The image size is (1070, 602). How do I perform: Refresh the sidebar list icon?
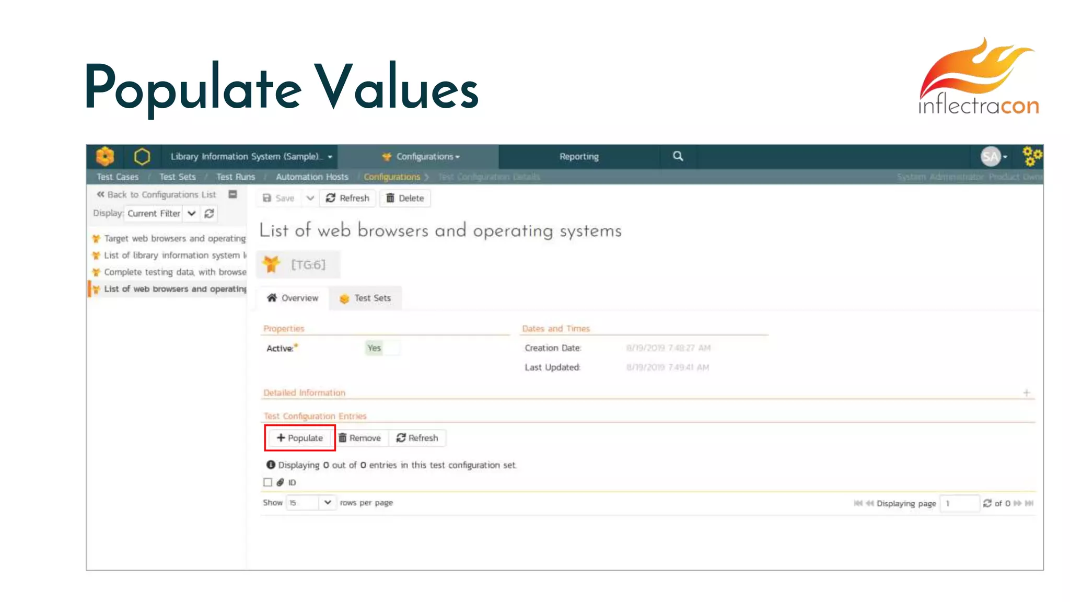tap(209, 213)
